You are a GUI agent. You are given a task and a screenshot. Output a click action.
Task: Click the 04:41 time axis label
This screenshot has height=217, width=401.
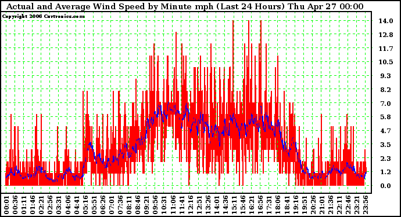[x=76, y=205]
